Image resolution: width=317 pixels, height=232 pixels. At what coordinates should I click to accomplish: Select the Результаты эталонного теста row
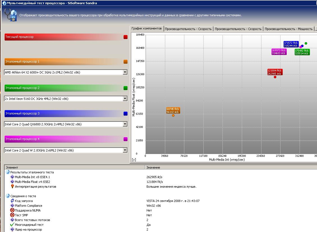pos(32,172)
